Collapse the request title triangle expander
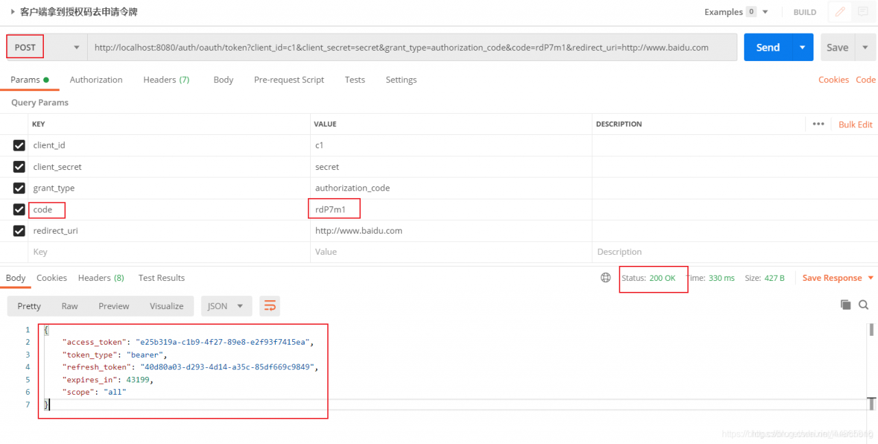Screen dimensions: 878x444 coord(13,12)
